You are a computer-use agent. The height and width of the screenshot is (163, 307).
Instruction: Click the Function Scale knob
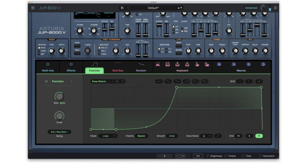pos(59,116)
